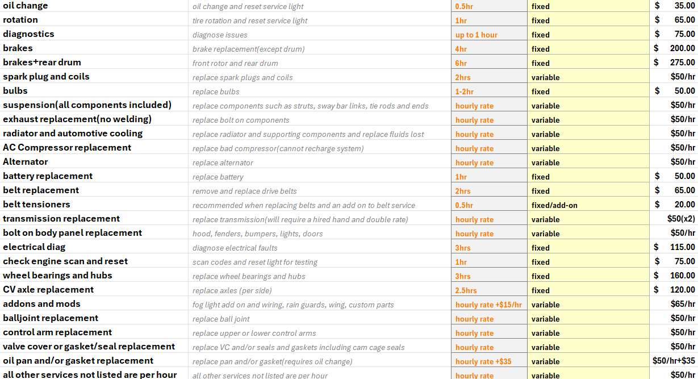Select the $ 160.00 wheel bearings price

pos(674,276)
